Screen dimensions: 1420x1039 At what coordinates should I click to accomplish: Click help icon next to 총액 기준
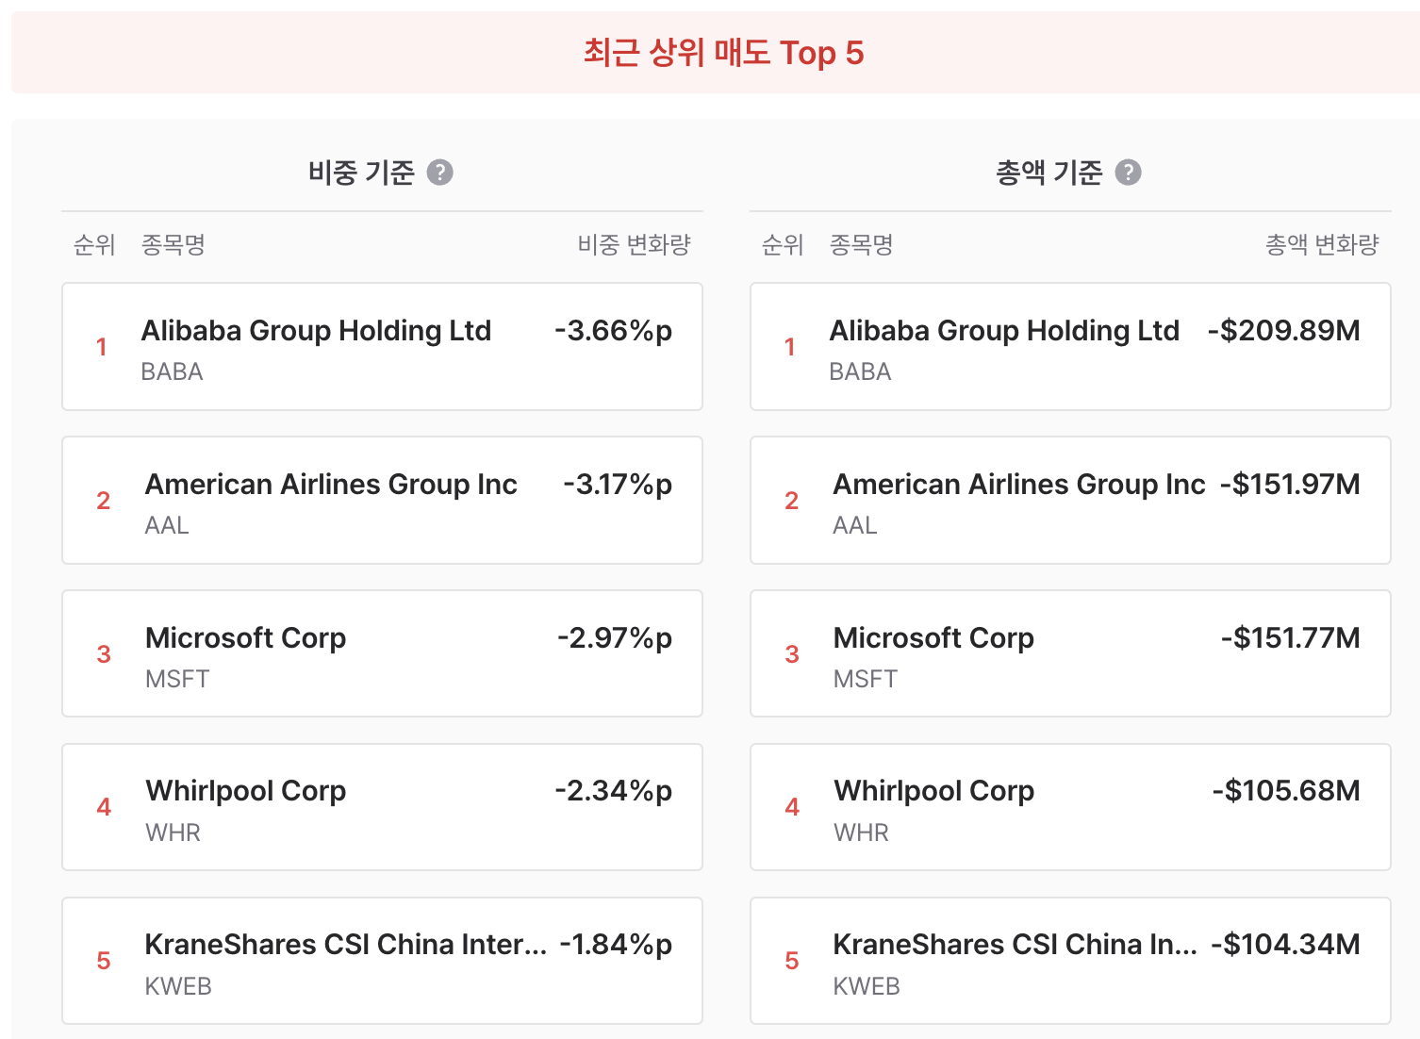pyautogui.click(x=1128, y=173)
